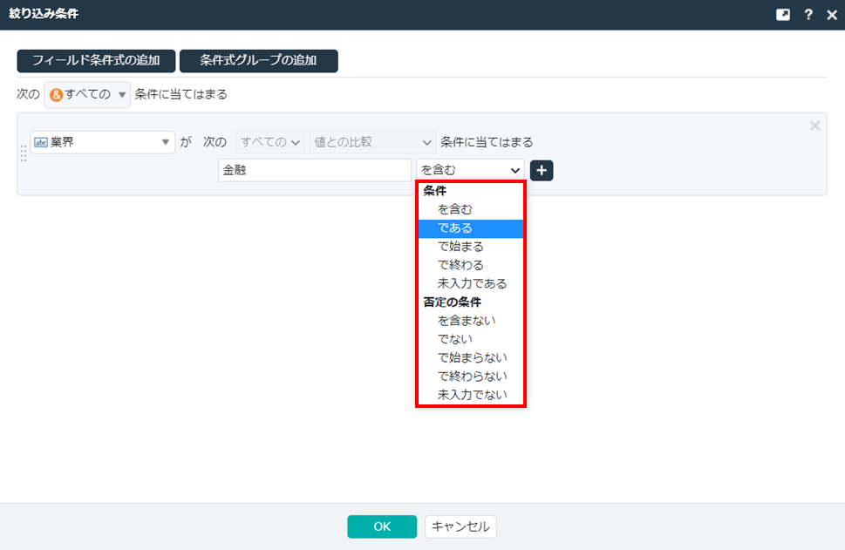The height and width of the screenshot is (550, 845).
Task: Remove the condition with the X icon
Action: (x=814, y=126)
